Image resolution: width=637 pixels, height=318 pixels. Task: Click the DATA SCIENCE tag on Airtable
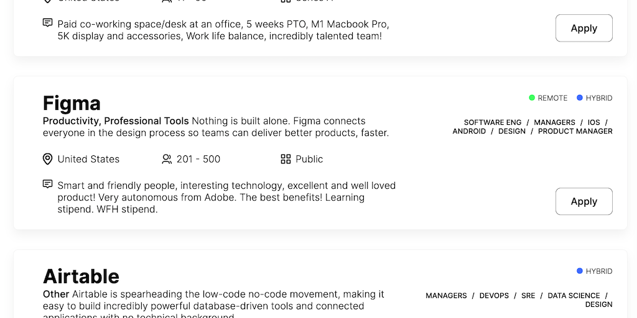pyautogui.click(x=574, y=296)
